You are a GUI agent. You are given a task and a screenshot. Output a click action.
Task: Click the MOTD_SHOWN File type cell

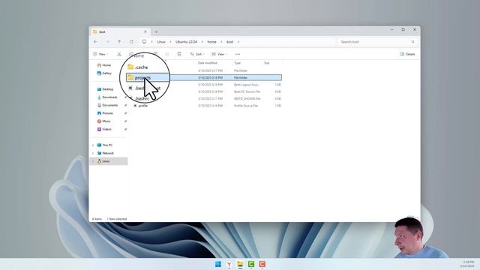coord(247,99)
